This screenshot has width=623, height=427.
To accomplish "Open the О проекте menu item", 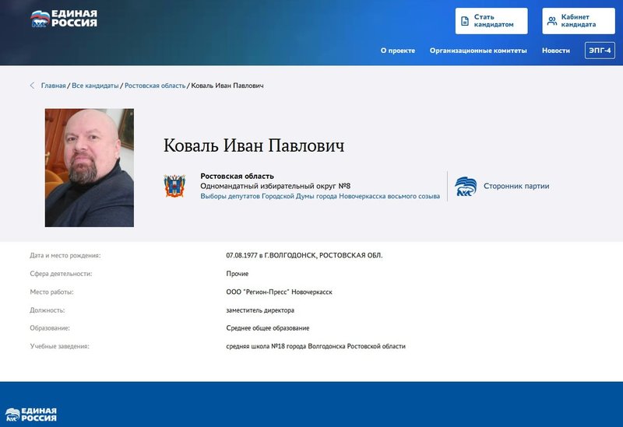I will pyautogui.click(x=398, y=51).
